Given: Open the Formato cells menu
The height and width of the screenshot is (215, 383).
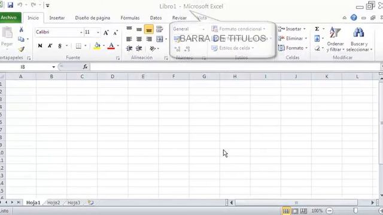Looking at the screenshot, I should click(x=293, y=48).
